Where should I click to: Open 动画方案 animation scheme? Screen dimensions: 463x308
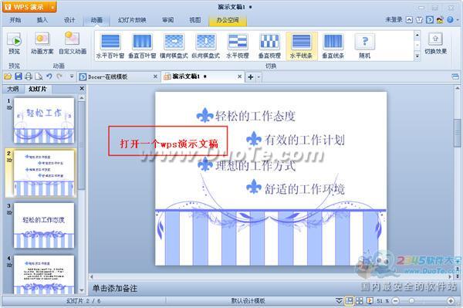[42, 43]
